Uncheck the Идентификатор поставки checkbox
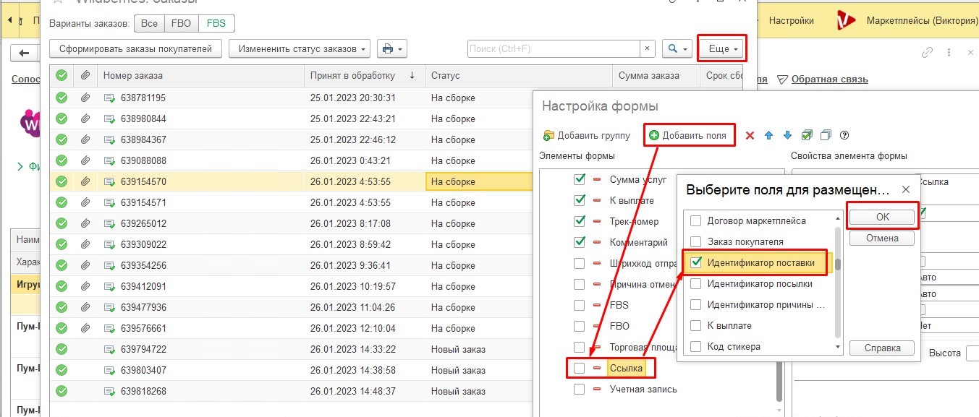 click(x=696, y=262)
